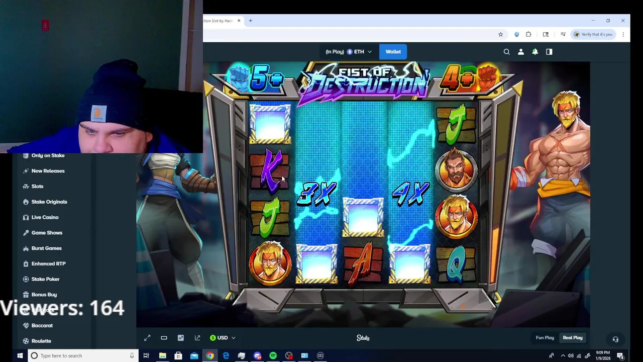Open the user profile icon
This screenshot has width=643, height=362.
pyautogui.click(x=521, y=52)
